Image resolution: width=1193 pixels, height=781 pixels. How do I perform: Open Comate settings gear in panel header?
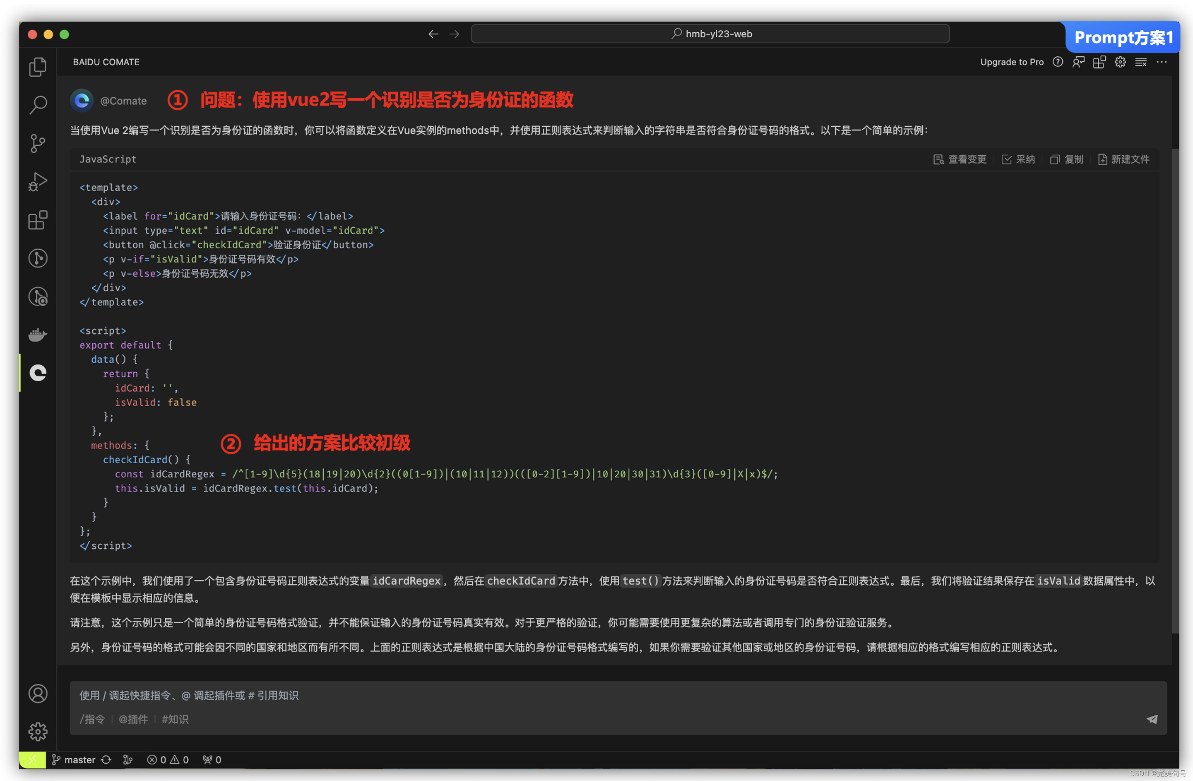click(1120, 62)
